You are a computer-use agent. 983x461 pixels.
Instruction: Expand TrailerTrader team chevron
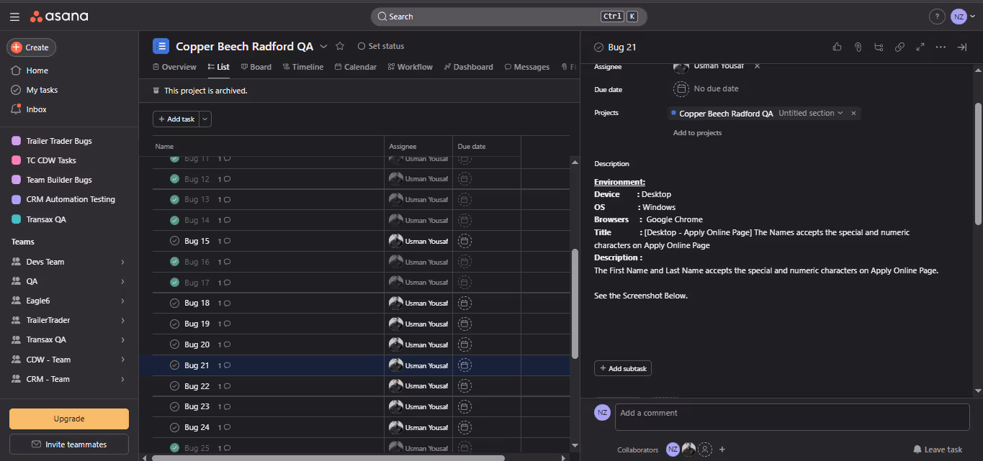[122, 320]
